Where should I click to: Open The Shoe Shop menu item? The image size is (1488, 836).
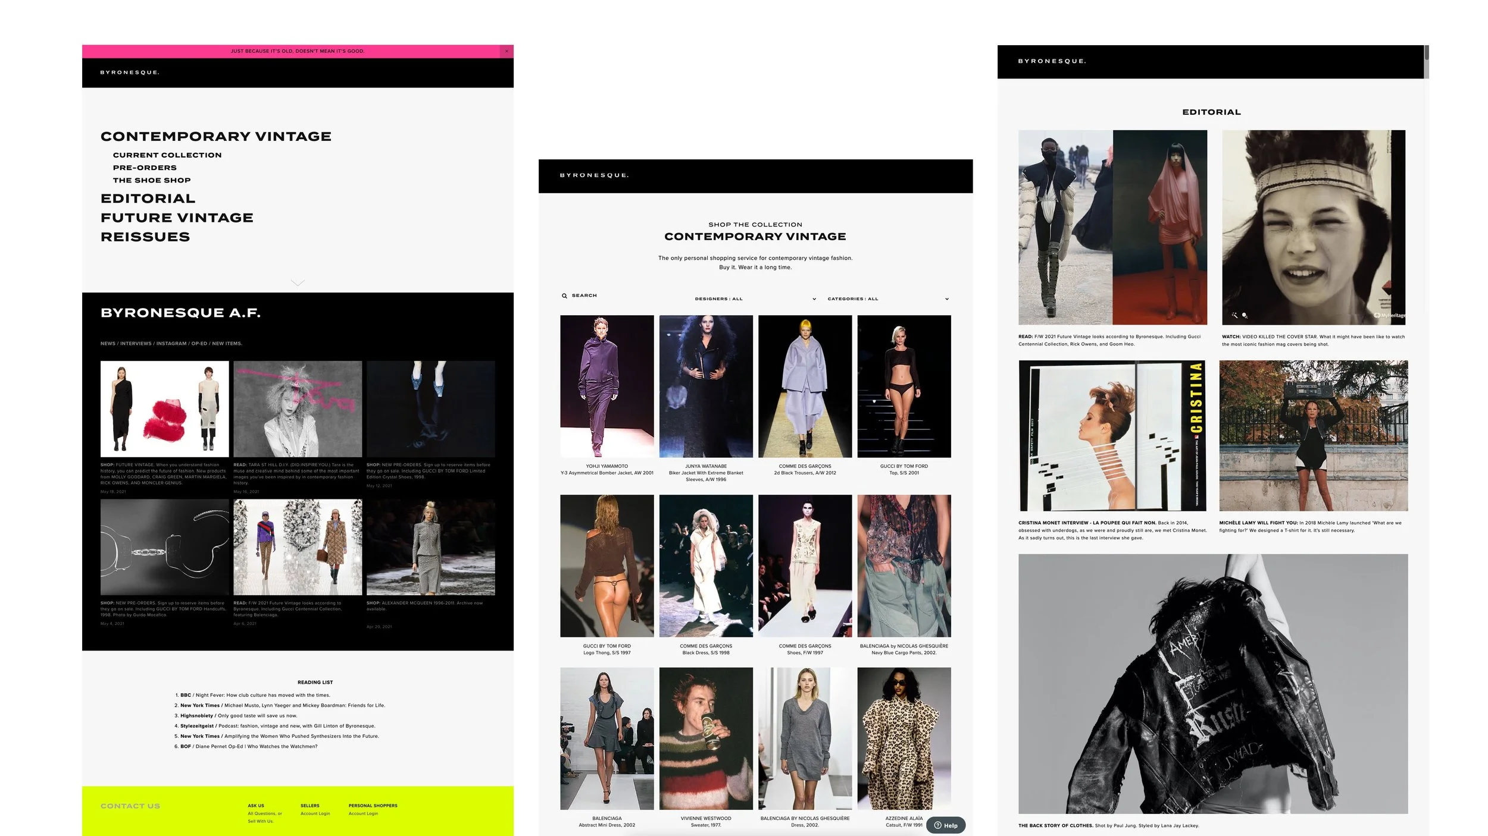[x=152, y=180]
